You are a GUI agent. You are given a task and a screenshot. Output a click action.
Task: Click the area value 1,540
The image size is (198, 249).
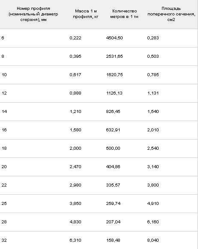click(x=153, y=112)
